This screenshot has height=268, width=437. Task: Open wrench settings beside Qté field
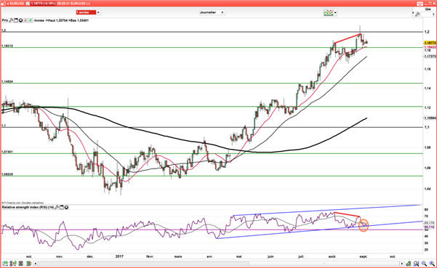tap(417, 15)
